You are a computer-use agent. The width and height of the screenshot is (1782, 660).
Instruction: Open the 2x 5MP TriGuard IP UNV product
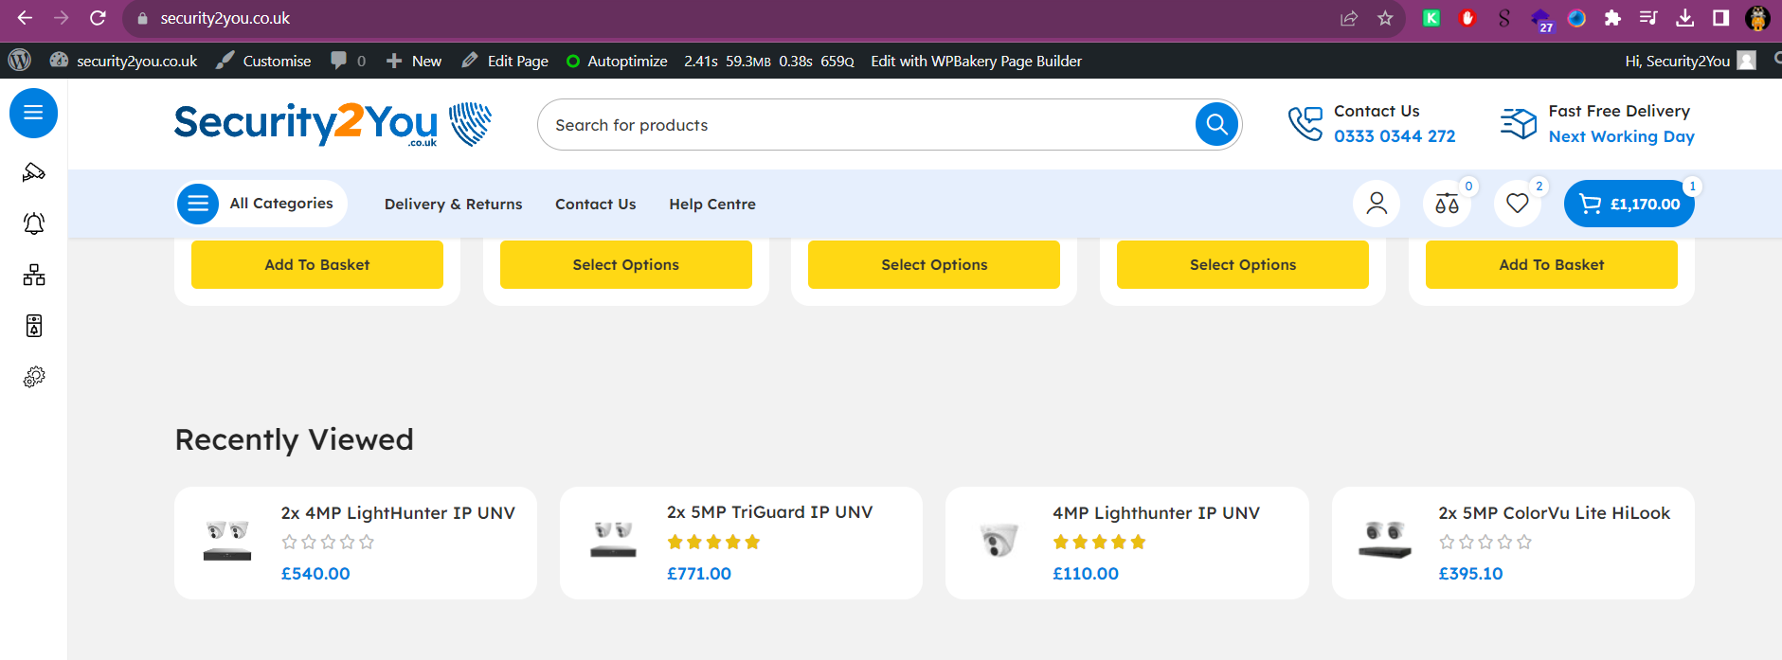click(769, 512)
